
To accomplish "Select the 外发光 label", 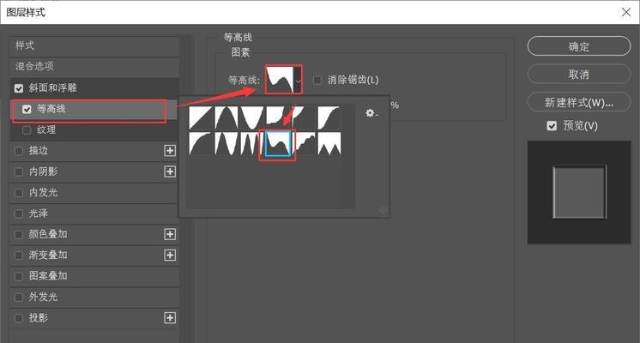I will (43, 297).
